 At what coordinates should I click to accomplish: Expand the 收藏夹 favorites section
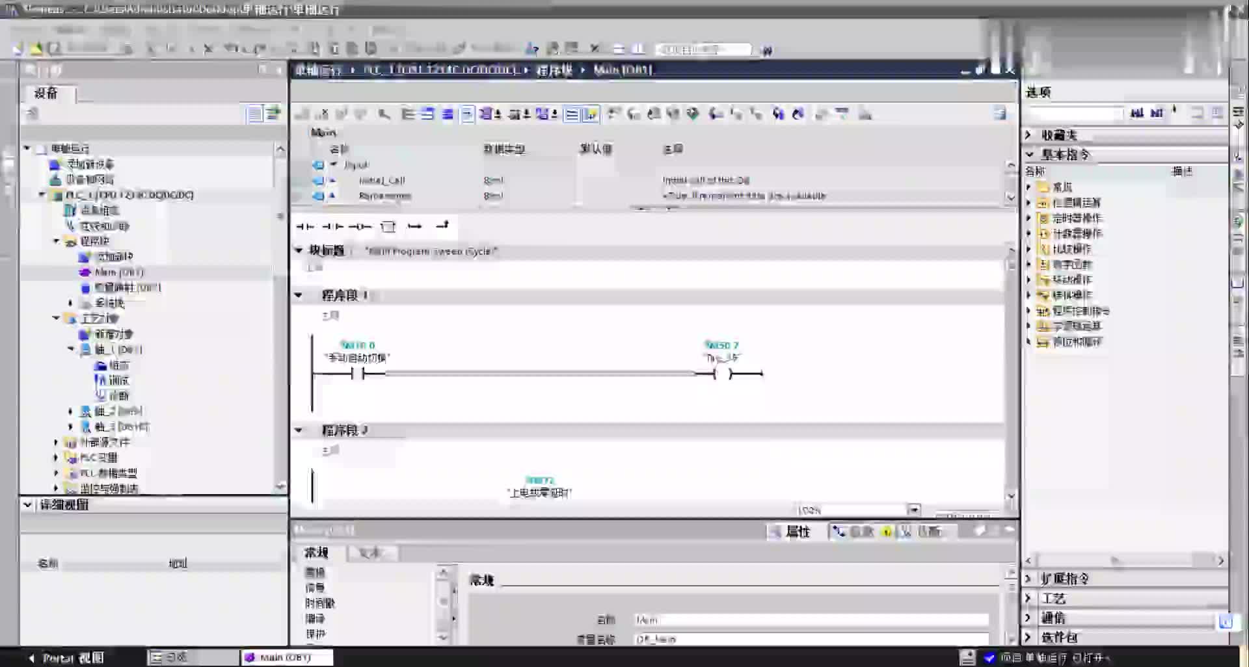tap(1028, 135)
